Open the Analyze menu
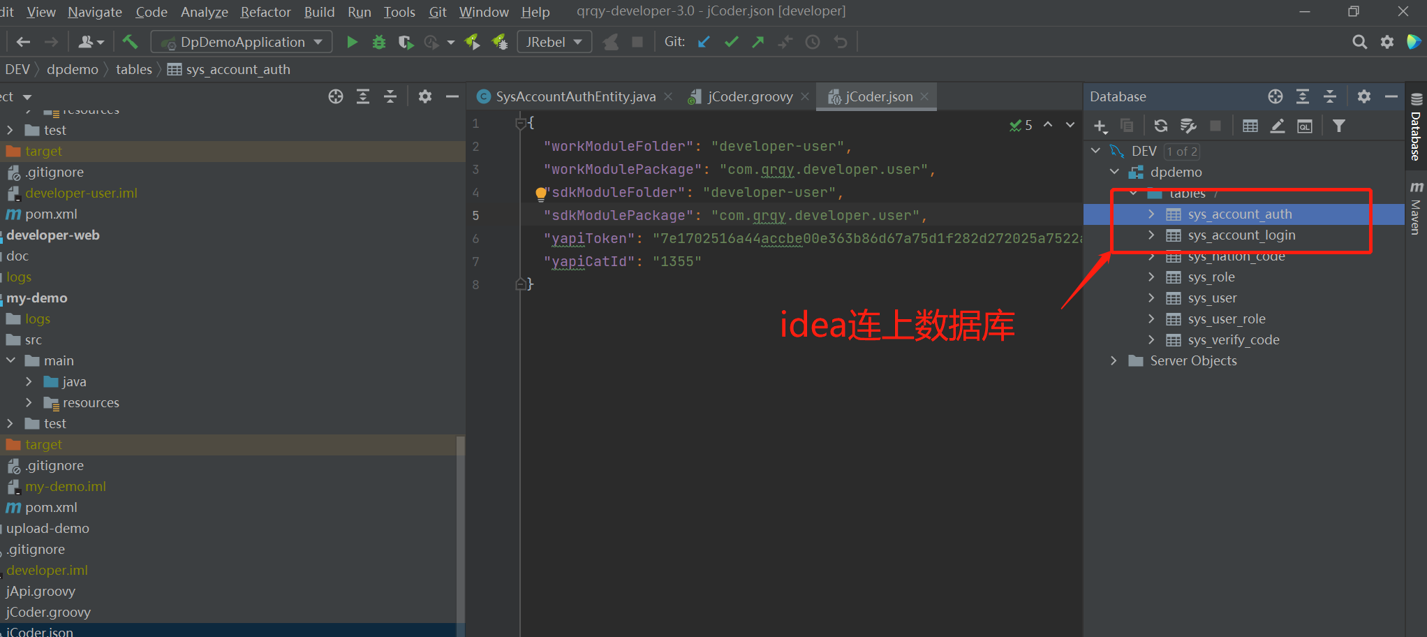The height and width of the screenshot is (637, 1427). [204, 12]
